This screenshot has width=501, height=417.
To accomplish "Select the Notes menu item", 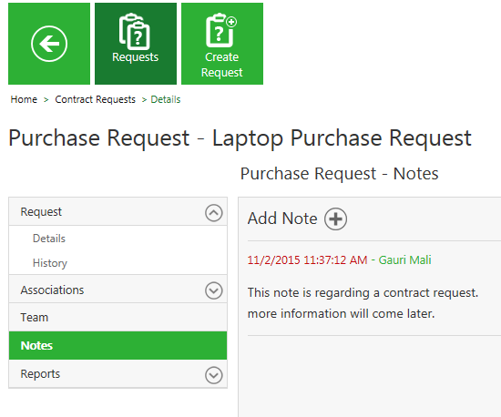I will 118,345.
